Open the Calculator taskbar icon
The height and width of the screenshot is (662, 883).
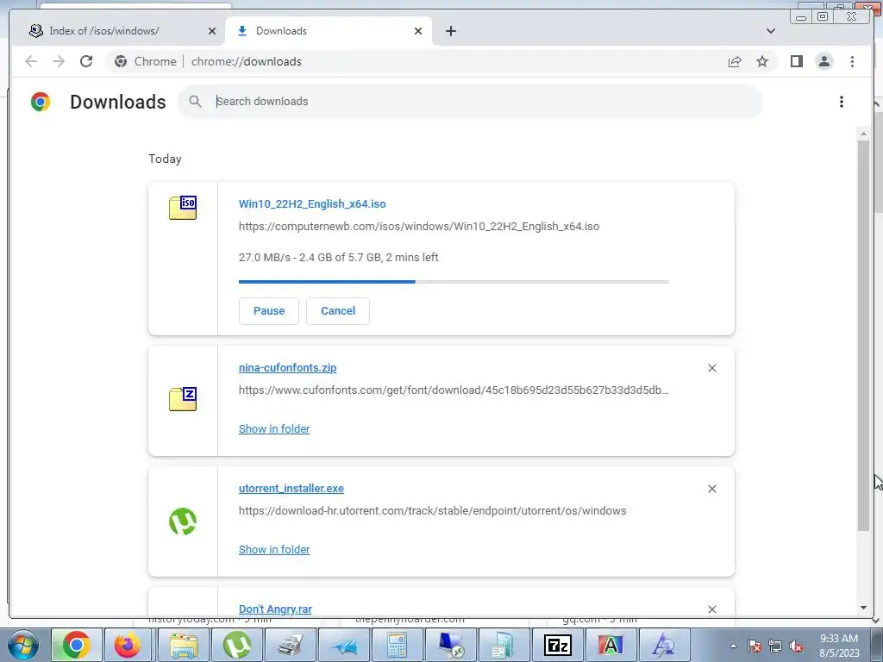(x=398, y=645)
